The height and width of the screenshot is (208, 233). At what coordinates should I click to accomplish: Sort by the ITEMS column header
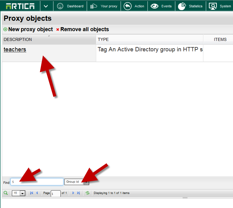pyautogui.click(x=220, y=39)
